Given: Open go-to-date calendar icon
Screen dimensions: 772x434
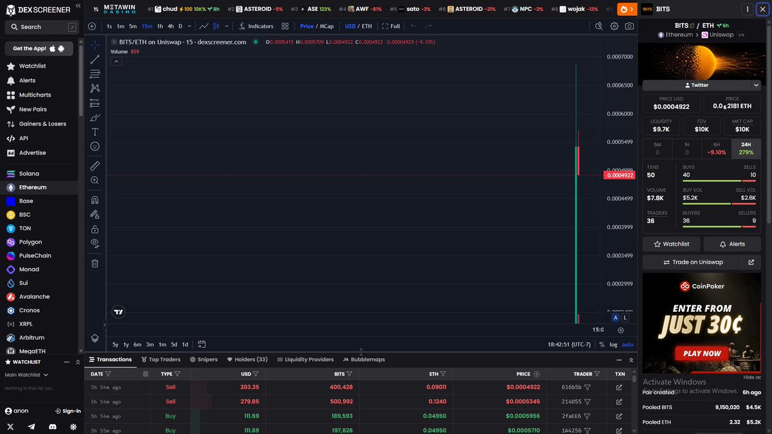Looking at the screenshot, I should coord(201,345).
